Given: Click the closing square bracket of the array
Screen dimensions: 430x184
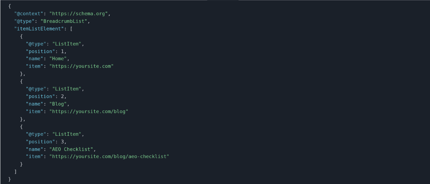Looking at the screenshot, I should (x=16, y=172).
